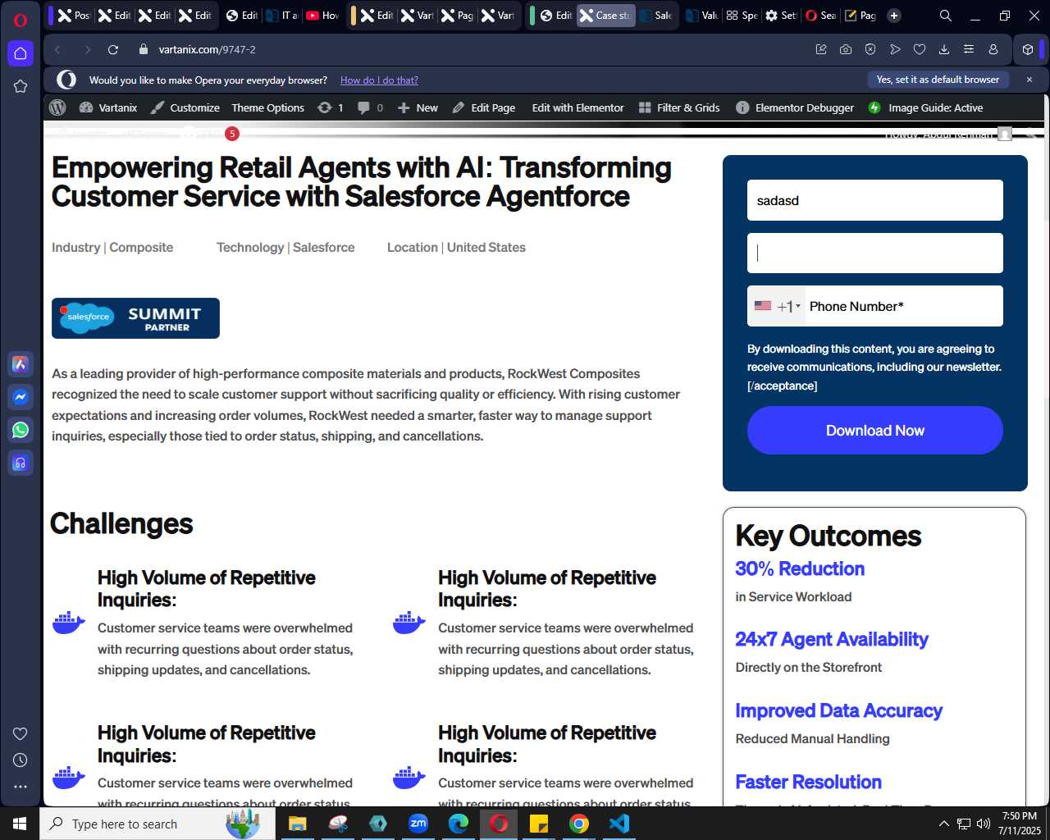The width and height of the screenshot is (1050, 840).
Task: Focus the field containing 'sadasd'
Action: 875,200
